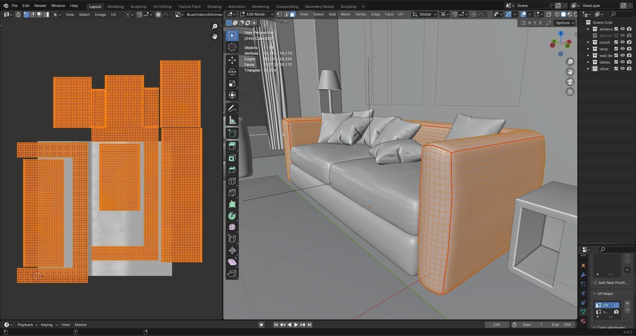Expand the lamp collection
Viewport: 636px width, 336px height.
(588, 49)
